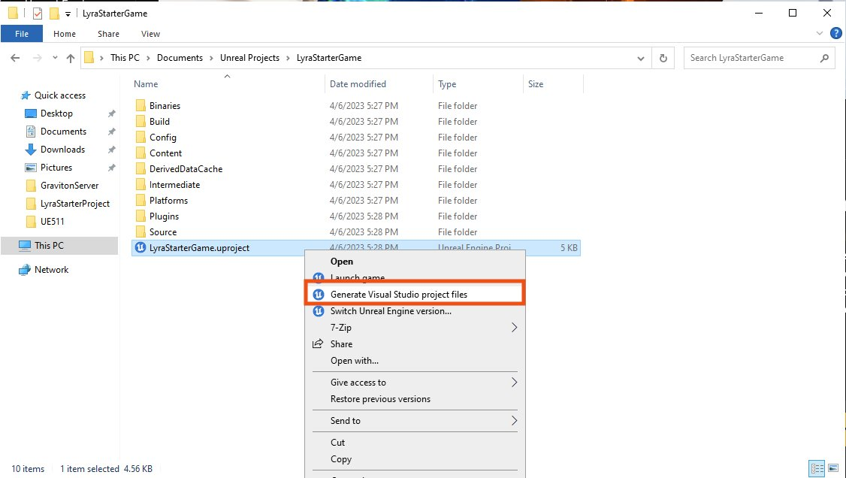Viewport: 846px width, 478px height.
Task: Sort by the Date modified column header
Action: click(x=379, y=84)
